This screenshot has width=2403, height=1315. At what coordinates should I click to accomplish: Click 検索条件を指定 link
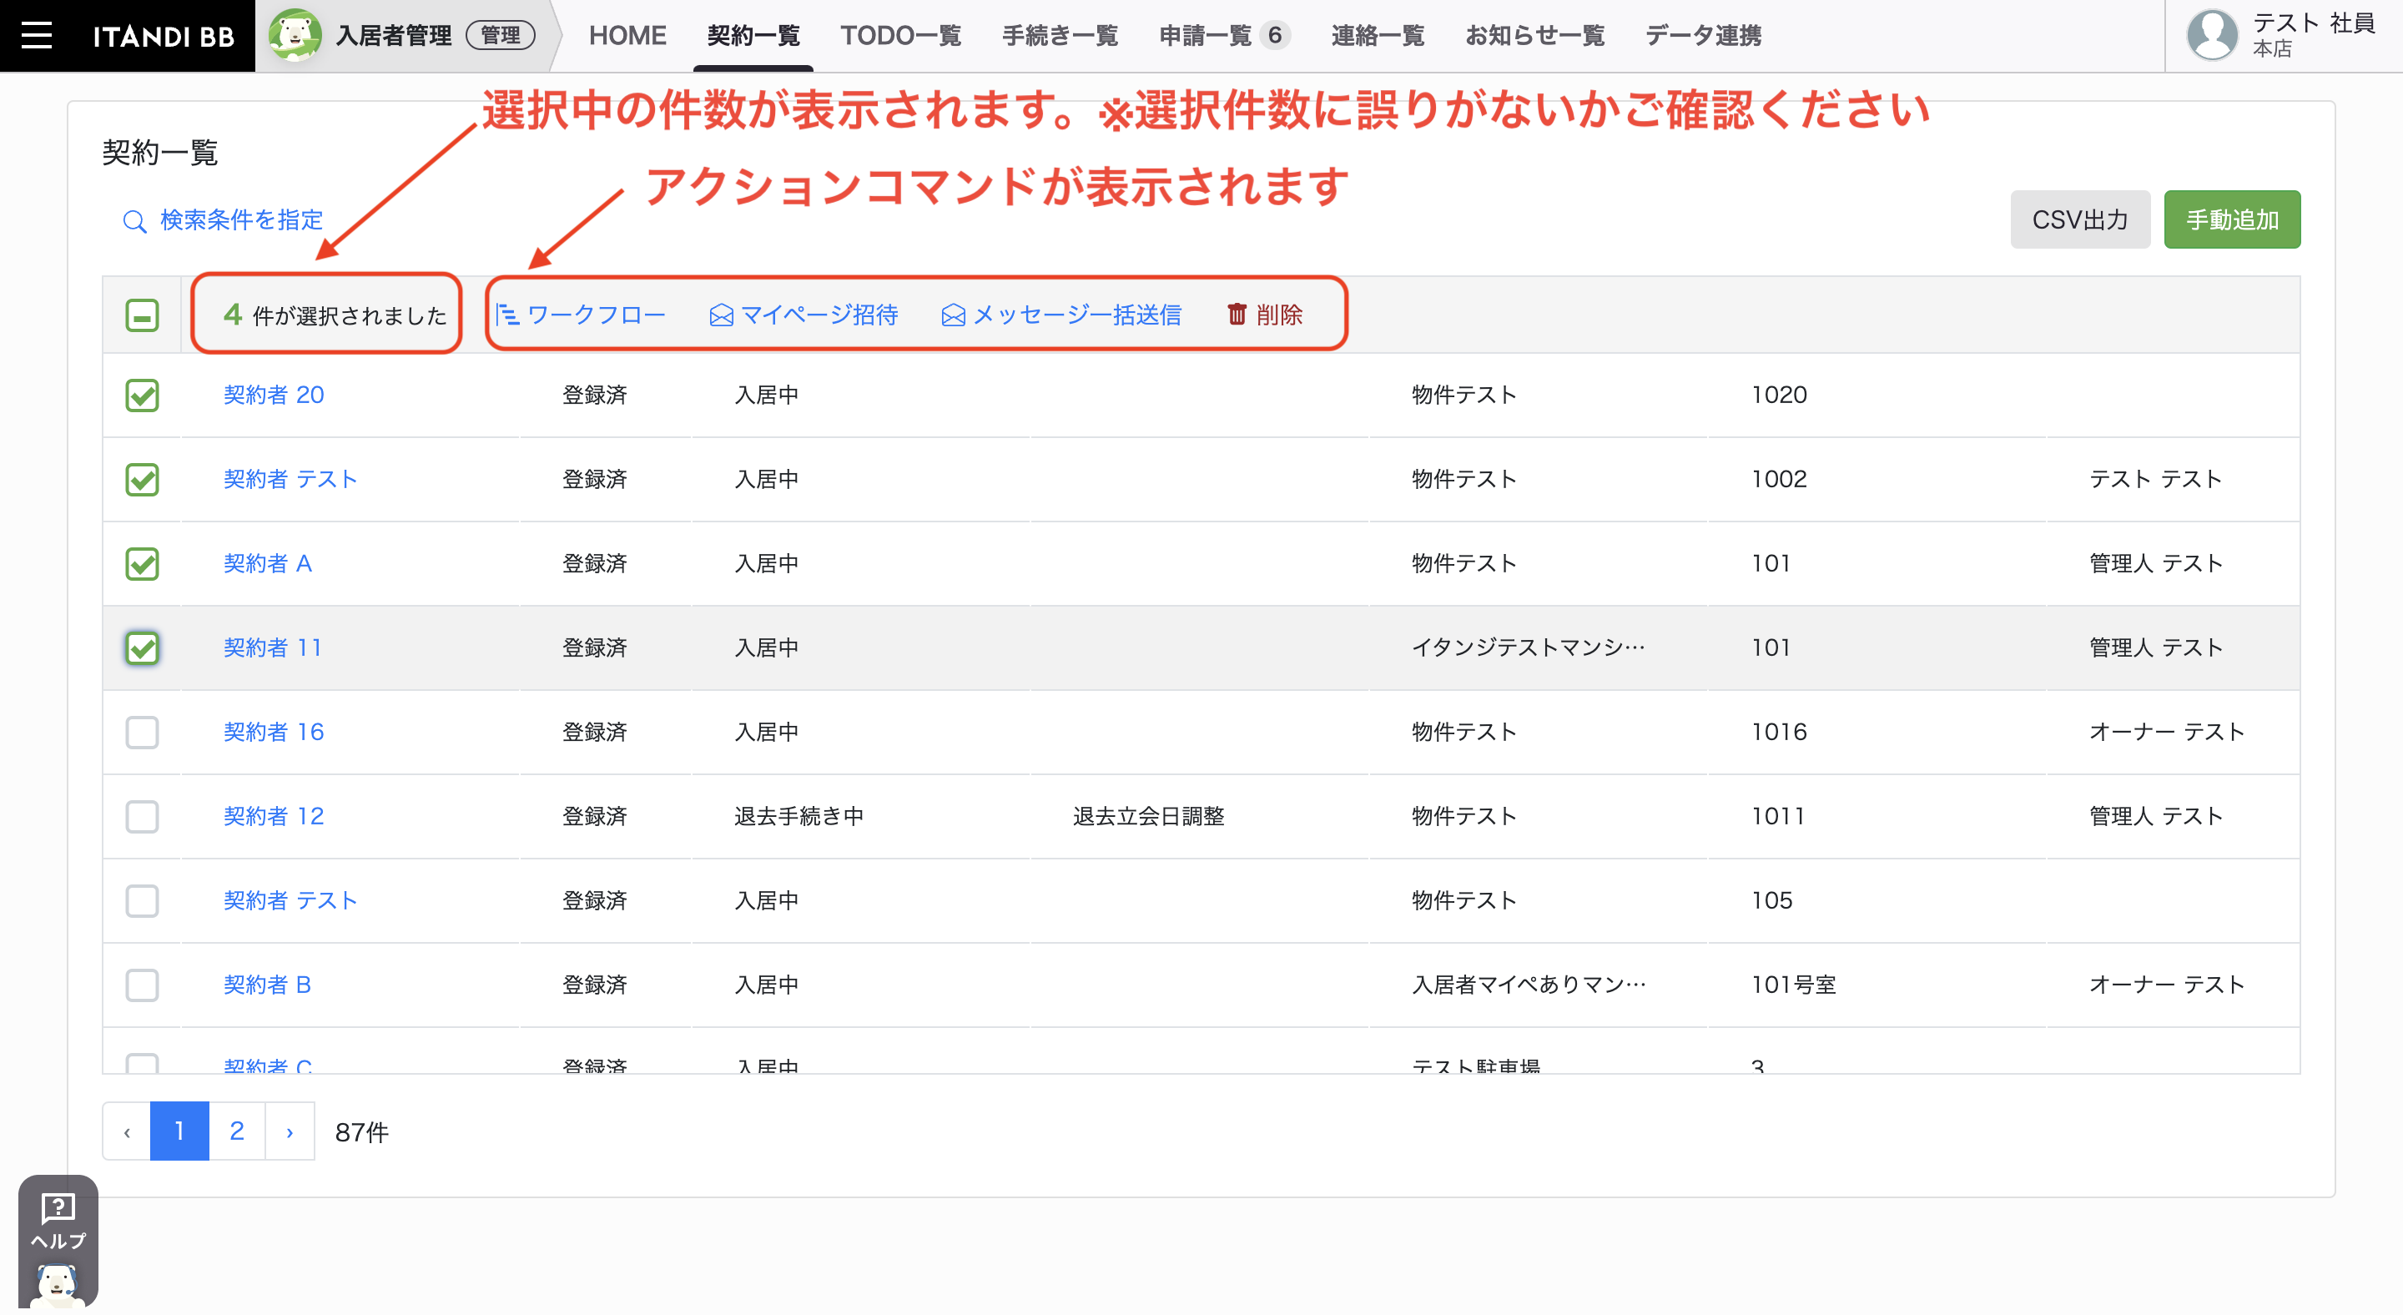click(242, 220)
